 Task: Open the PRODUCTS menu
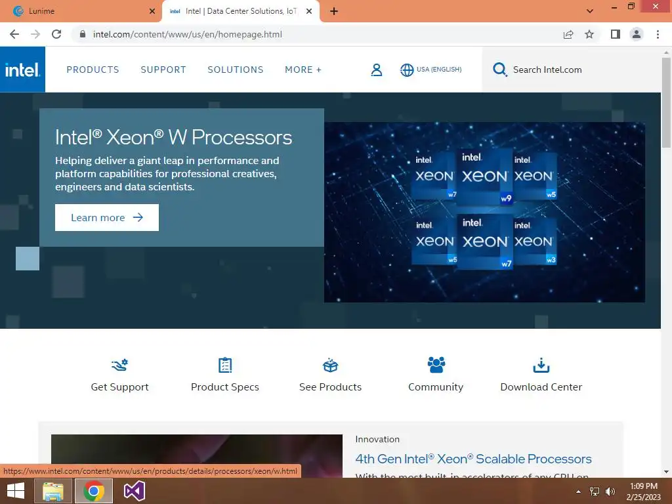93,70
